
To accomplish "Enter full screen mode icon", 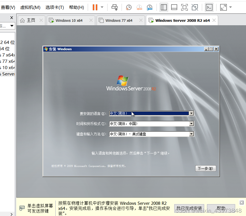I will (x=185, y=7).
